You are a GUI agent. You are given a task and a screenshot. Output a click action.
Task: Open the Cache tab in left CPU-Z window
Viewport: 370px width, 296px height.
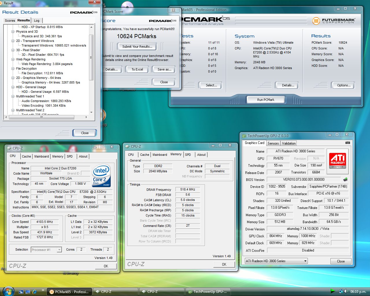26,156
